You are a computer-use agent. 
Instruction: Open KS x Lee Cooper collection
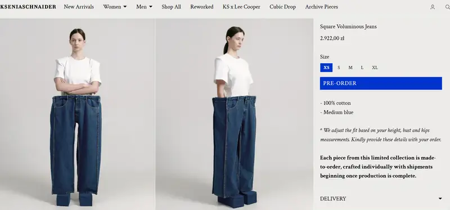coord(241,7)
